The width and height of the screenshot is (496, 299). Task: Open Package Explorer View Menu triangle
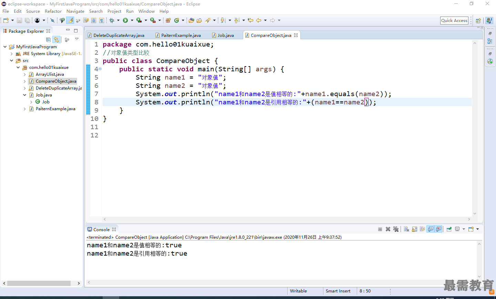click(x=77, y=39)
